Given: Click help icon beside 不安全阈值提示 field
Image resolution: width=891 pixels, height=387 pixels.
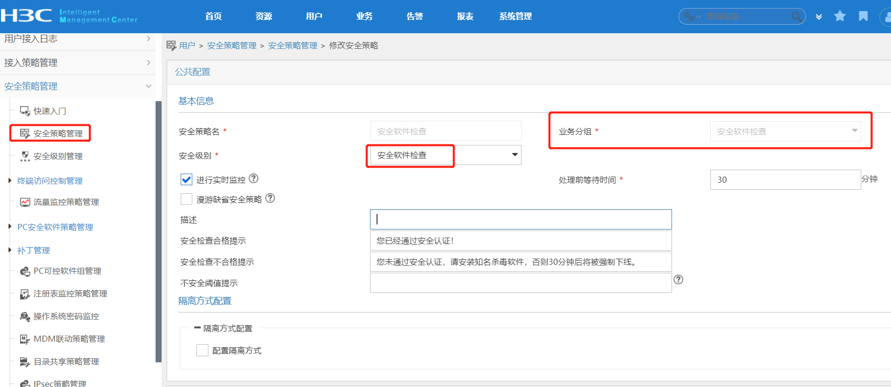Looking at the screenshot, I should 679,280.
